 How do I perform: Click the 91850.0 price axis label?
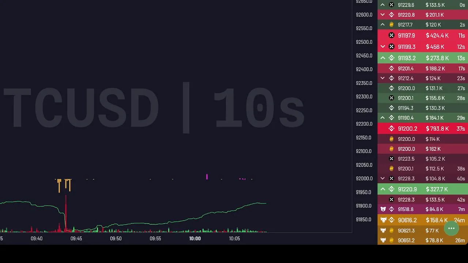364,220
